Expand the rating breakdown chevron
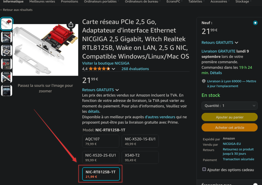Screen dimensions: 262x185 tap(114, 69)
